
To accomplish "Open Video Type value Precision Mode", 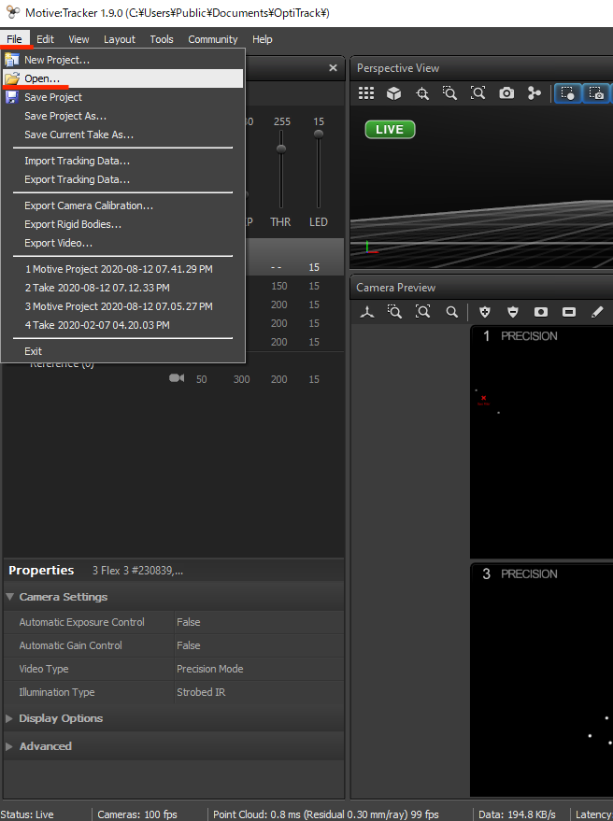I will (x=259, y=669).
